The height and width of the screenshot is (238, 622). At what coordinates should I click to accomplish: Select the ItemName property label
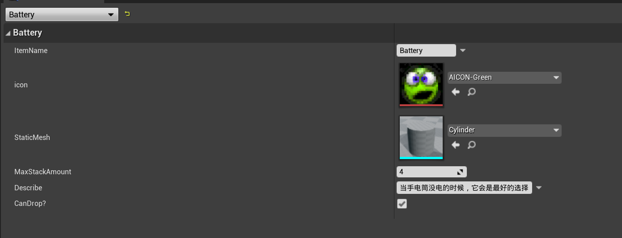click(31, 51)
